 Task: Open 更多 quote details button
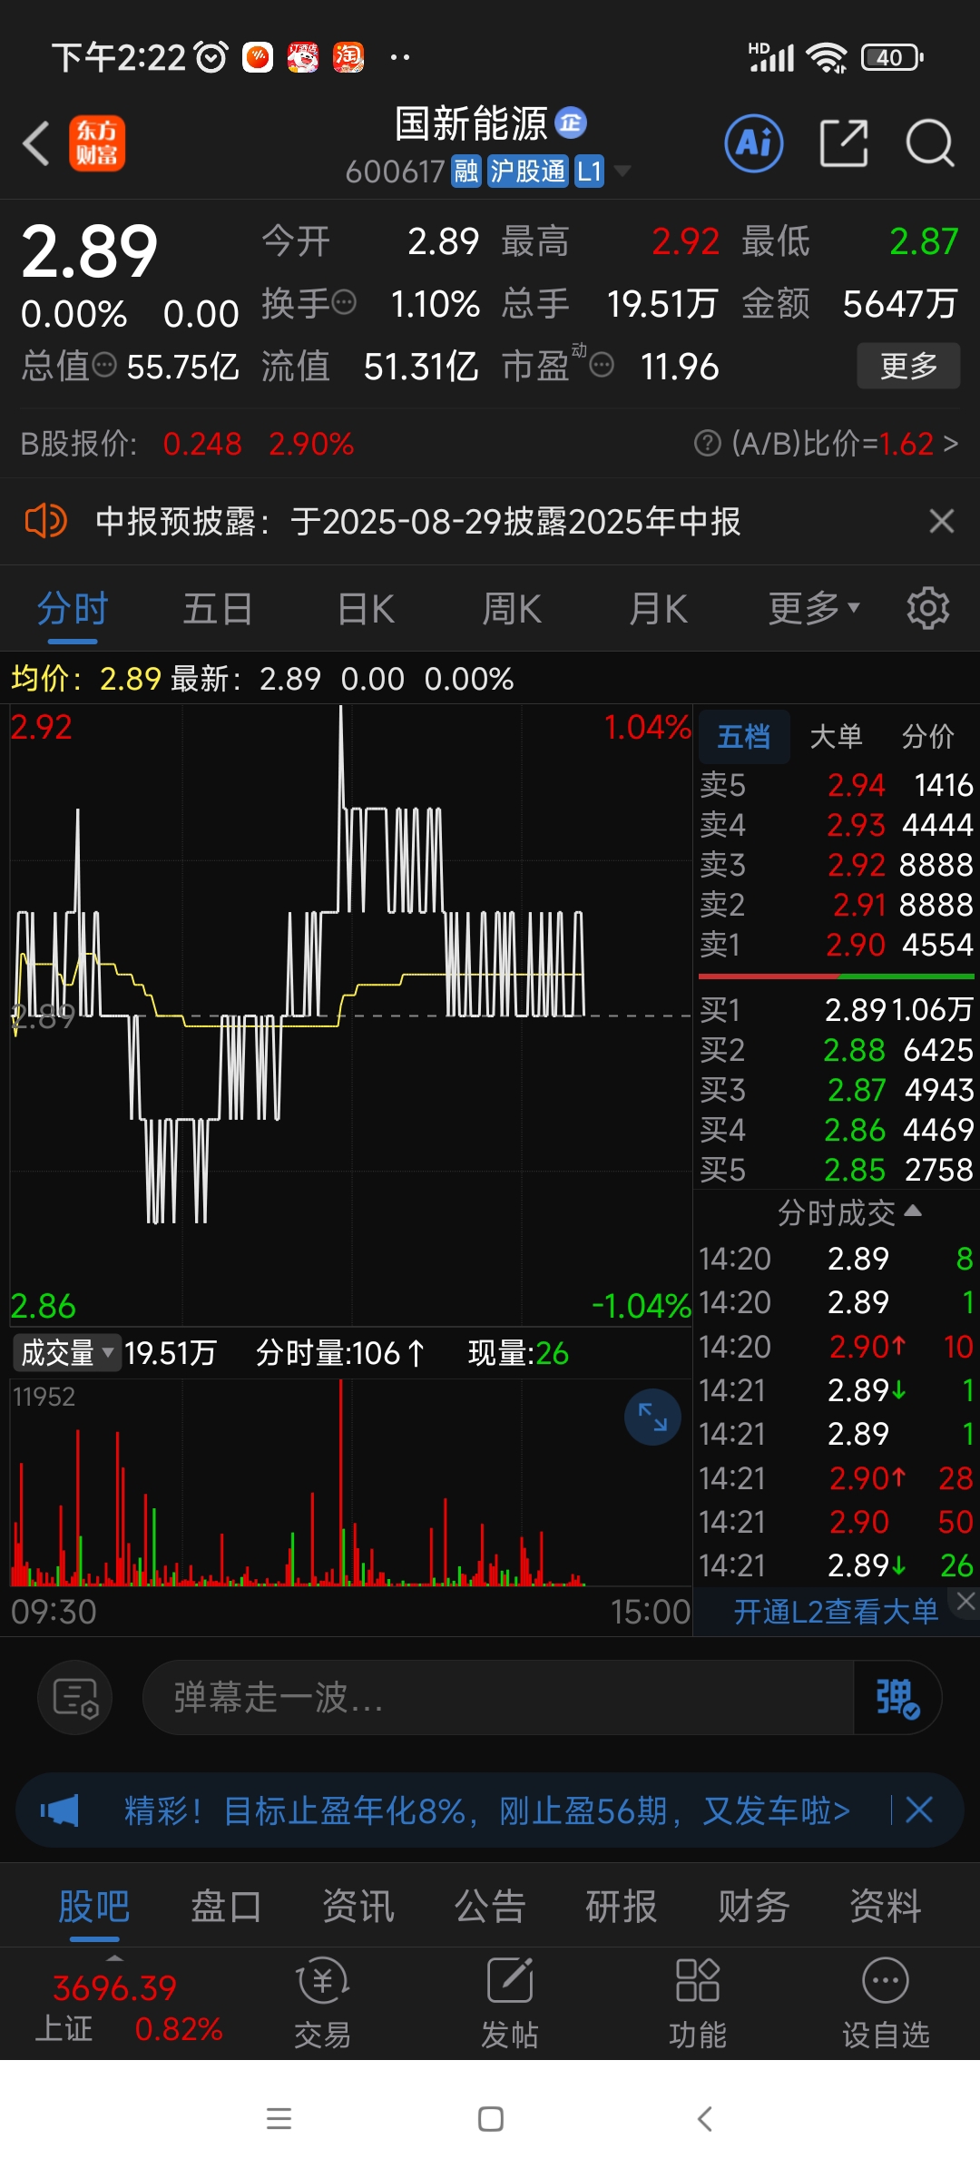[x=908, y=366]
